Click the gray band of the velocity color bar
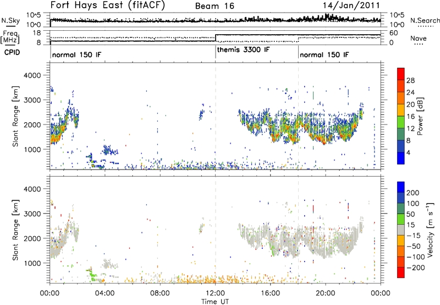The image size is (440, 305). point(401,230)
